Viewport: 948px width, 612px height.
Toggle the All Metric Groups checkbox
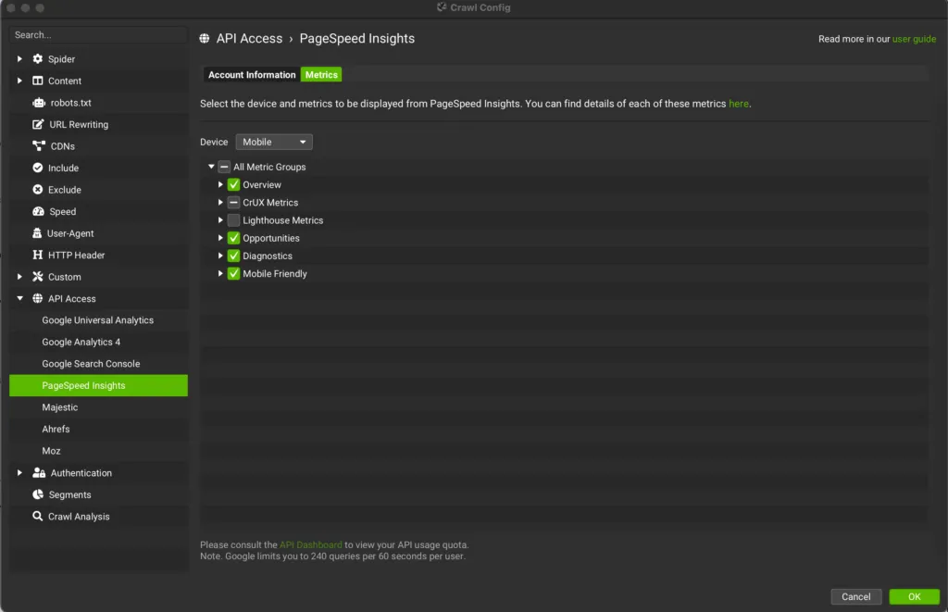tap(224, 167)
